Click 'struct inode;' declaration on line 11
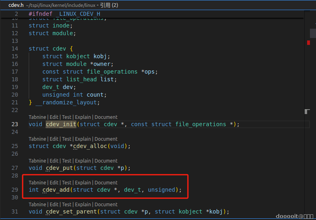Viewport: 316px width, 220px height. tap(51, 25)
